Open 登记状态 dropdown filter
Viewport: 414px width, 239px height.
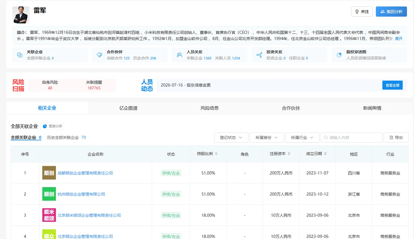click(x=231, y=138)
